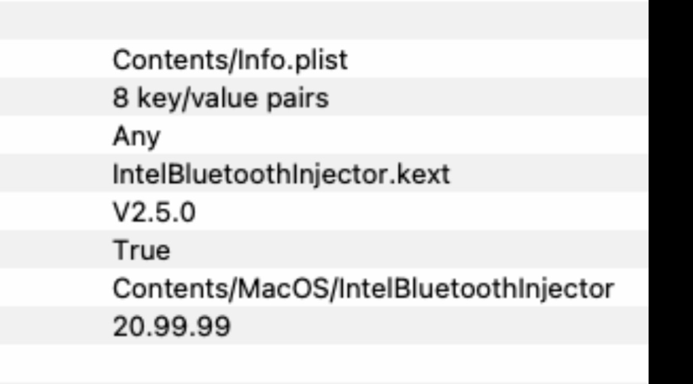Click the 20.99.99 value cell
The image size is (693, 384).
pyautogui.click(x=171, y=327)
